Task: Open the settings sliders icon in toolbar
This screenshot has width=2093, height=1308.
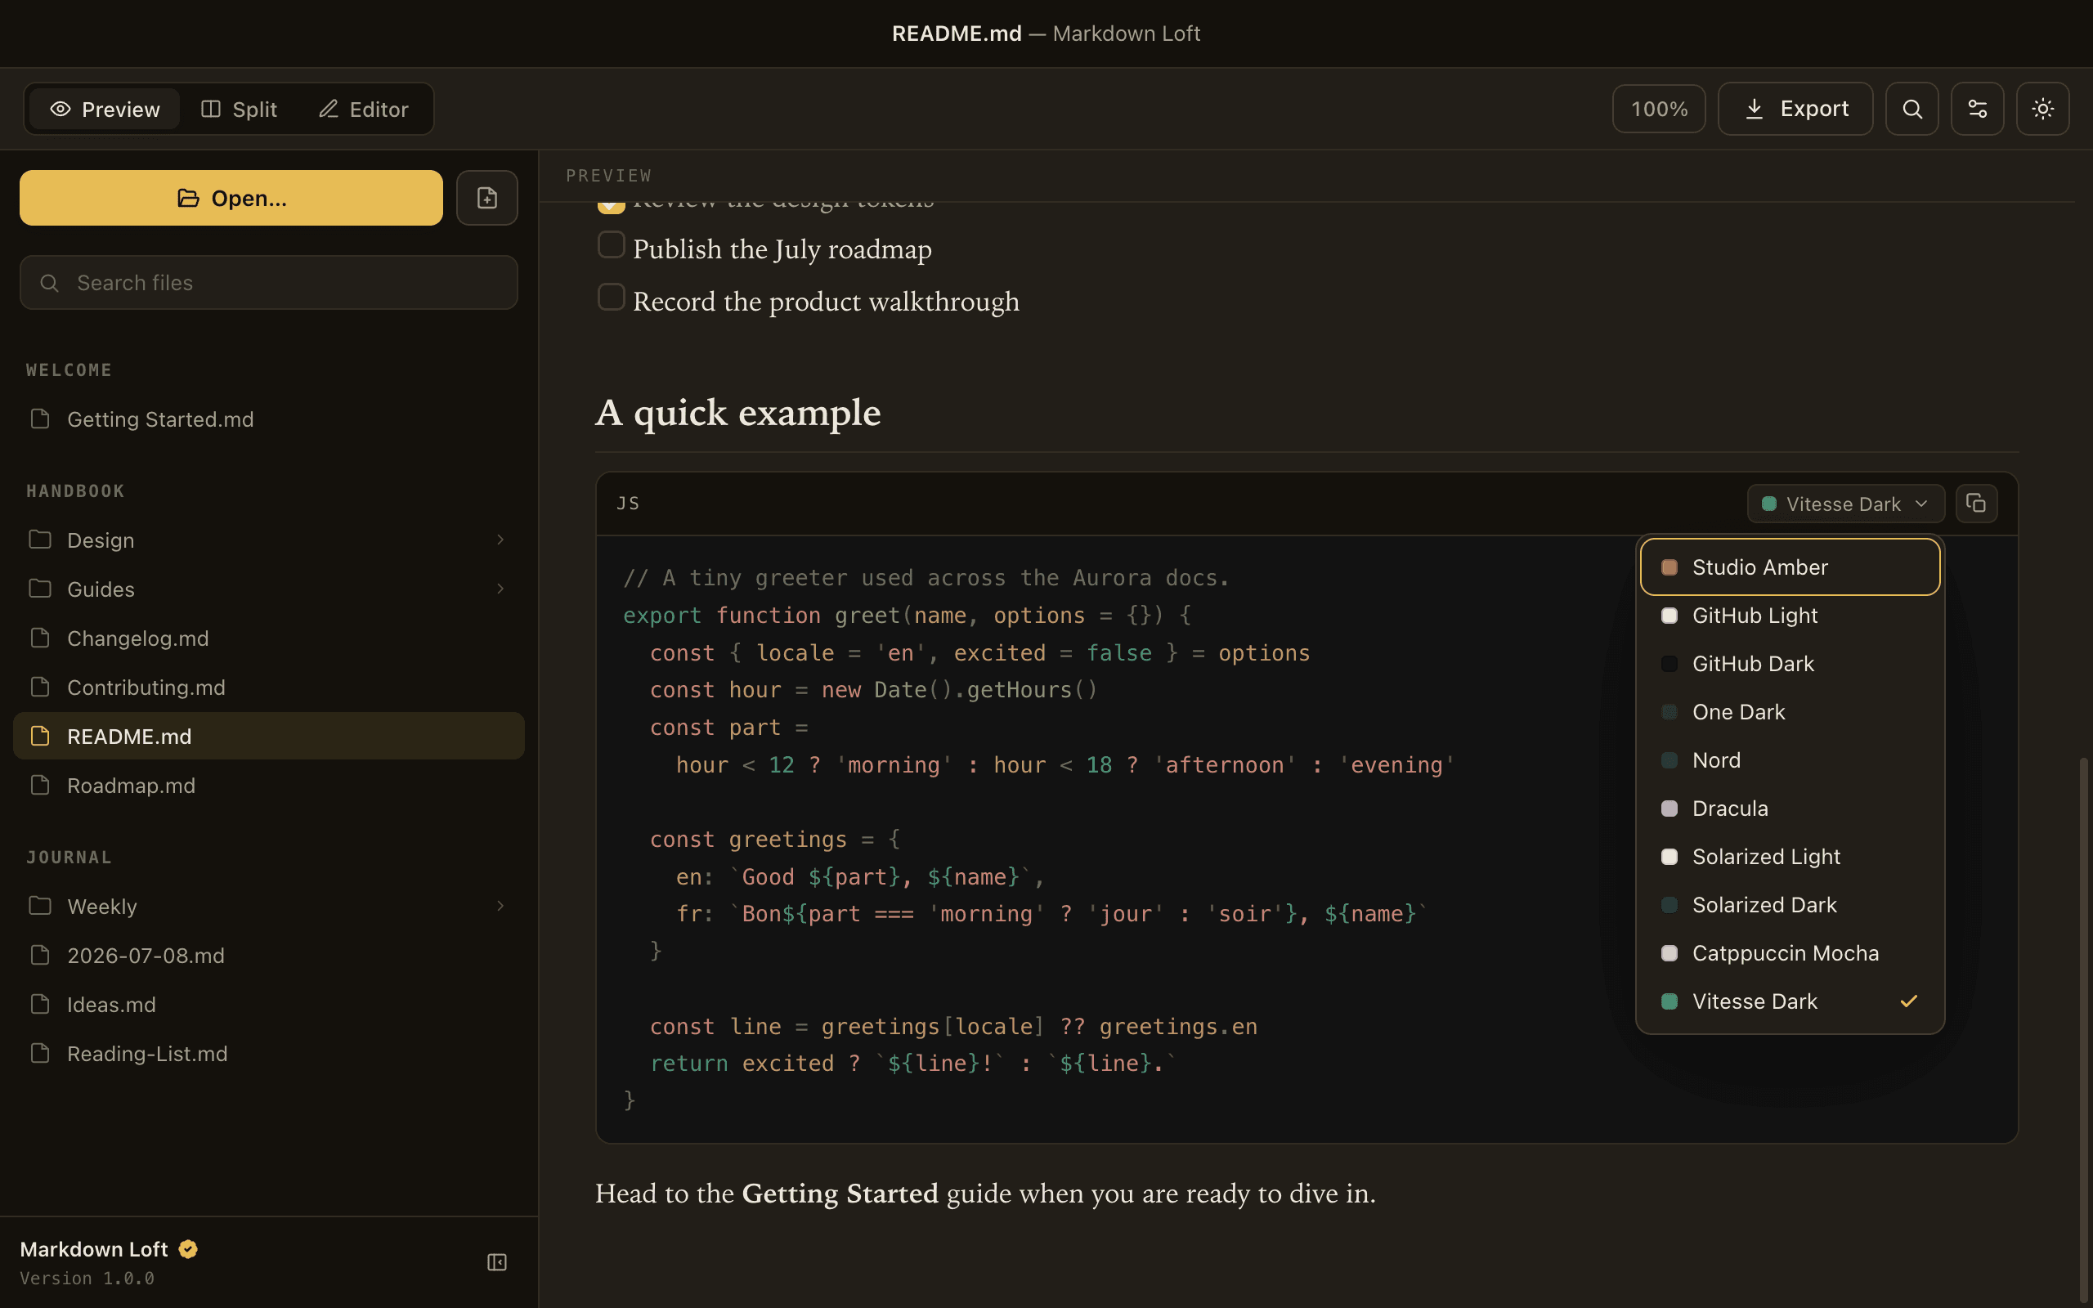Action: pyautogui.click(x=1977, y=109)
